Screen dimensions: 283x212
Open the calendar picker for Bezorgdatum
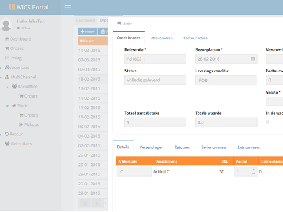[253, 59]
